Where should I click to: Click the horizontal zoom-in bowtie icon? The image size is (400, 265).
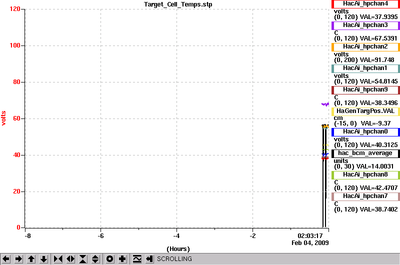point(58,259)
